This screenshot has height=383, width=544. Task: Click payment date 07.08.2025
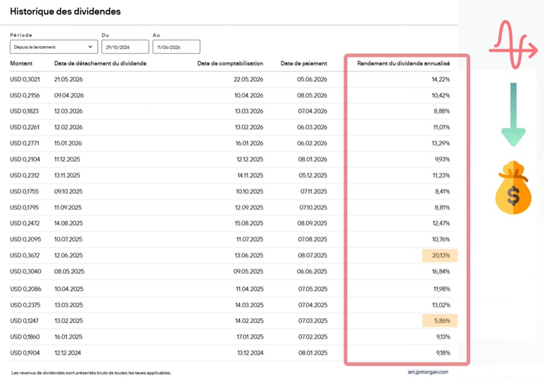pyautogui.click(x=312, y=239)
